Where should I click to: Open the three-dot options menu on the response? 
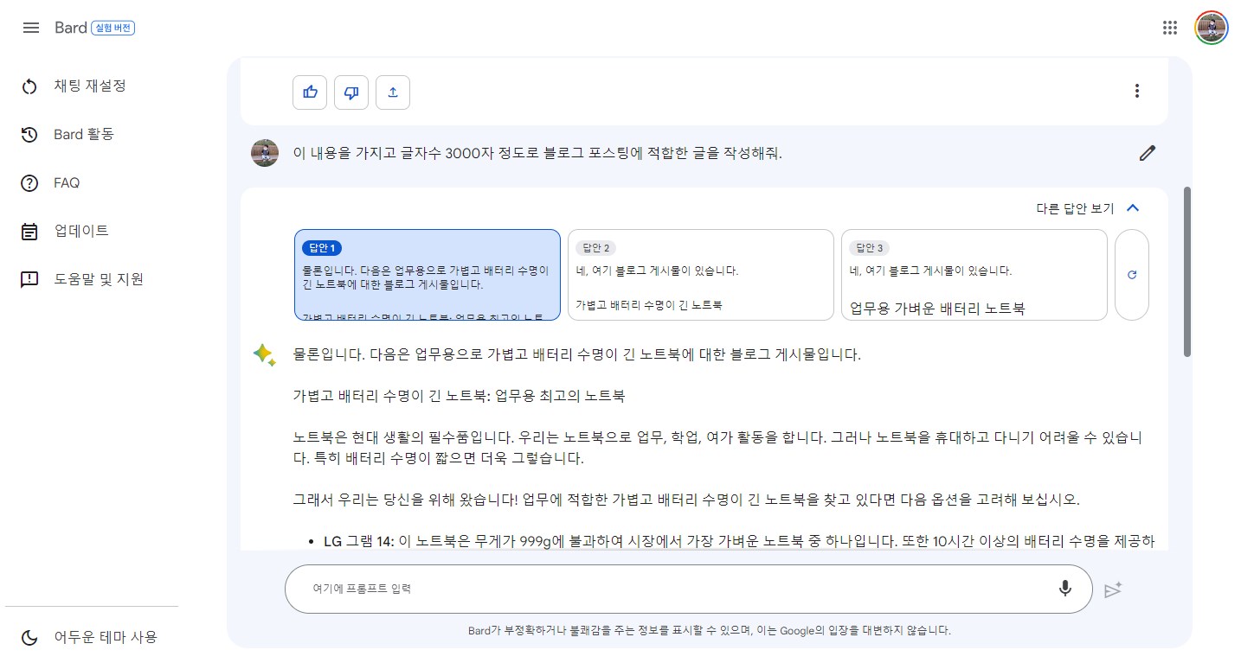point(1136,90)
